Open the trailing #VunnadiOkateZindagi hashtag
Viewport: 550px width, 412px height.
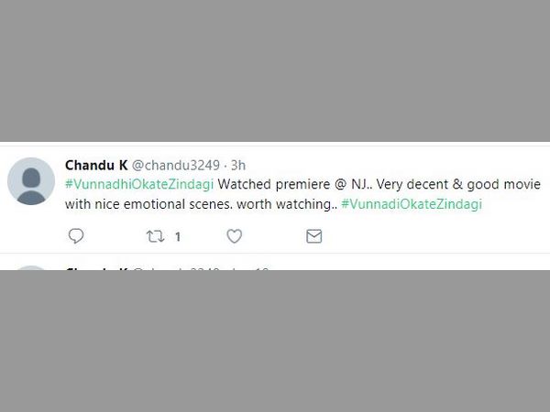pyautogui.click(x=411, y=204)
